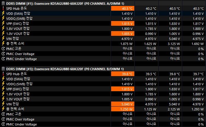Select the DDR5 DIMM [#3] CHANNEL B header row
Image resolution: width=206 pixels, height=127 pixels.
103,69
